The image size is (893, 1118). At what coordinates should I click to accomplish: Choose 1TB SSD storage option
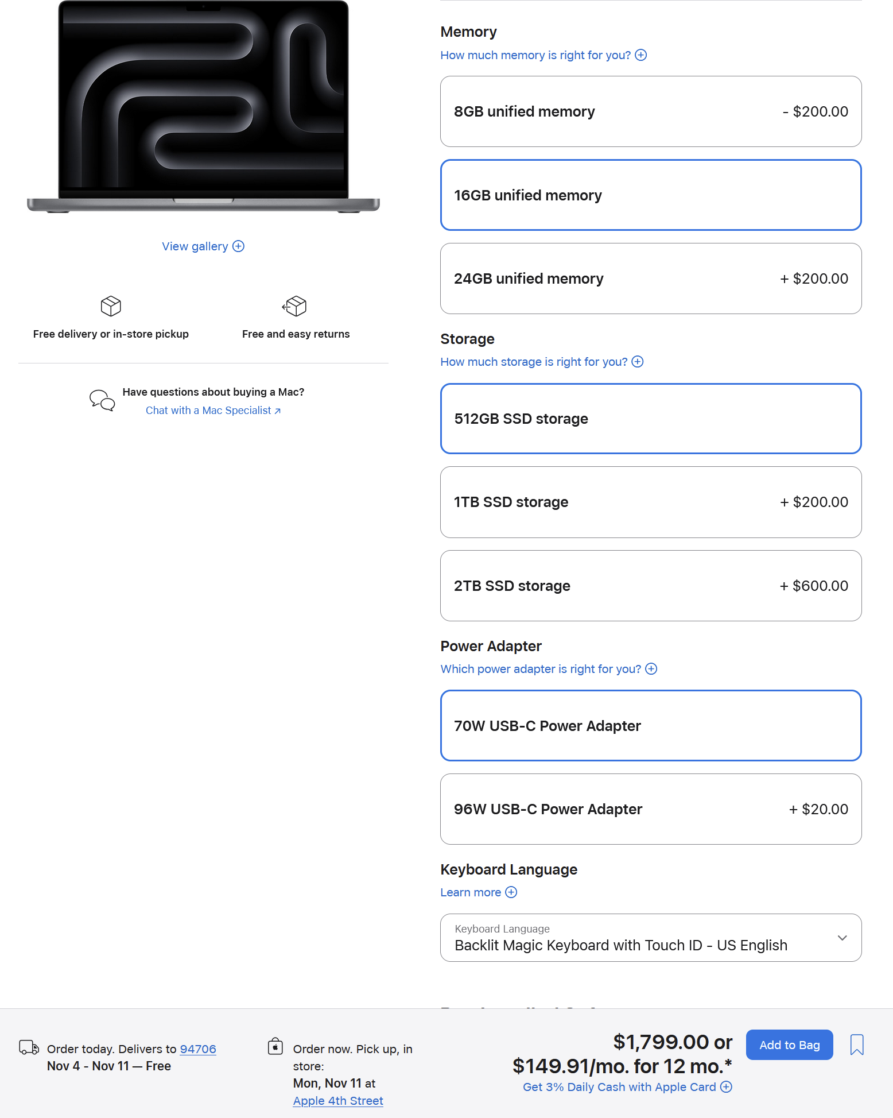click(x=650, y=502)
